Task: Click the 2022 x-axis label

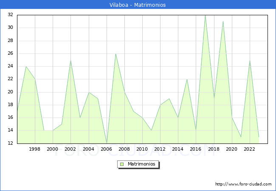Action: pos(250,149)
